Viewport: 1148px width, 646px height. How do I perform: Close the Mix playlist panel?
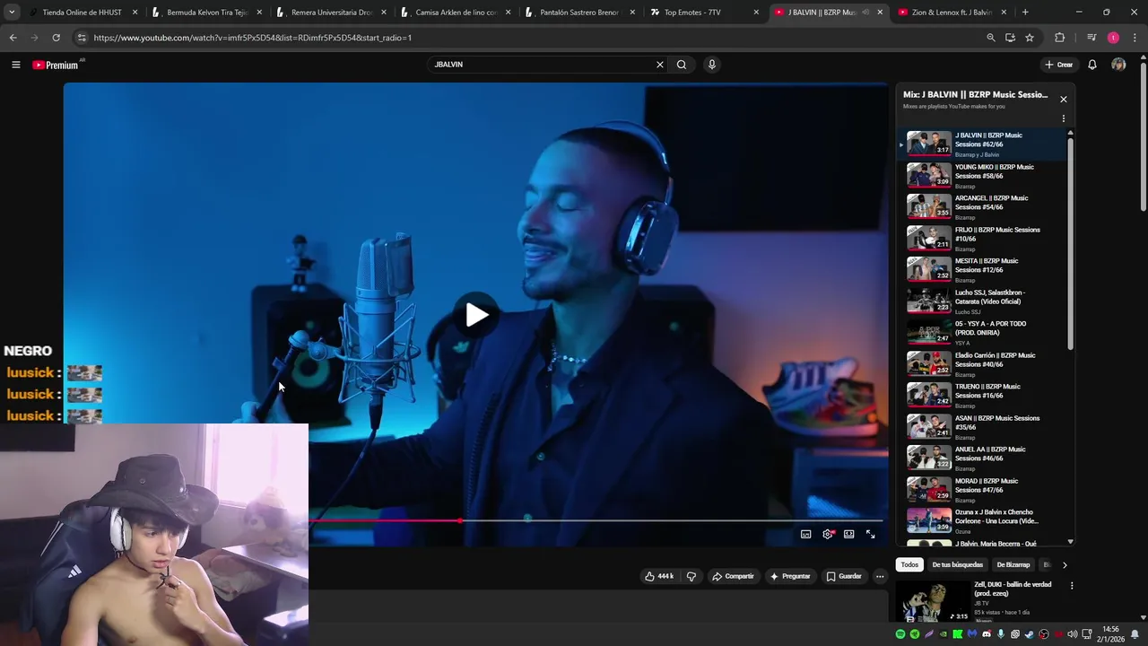coord(1064,100)
